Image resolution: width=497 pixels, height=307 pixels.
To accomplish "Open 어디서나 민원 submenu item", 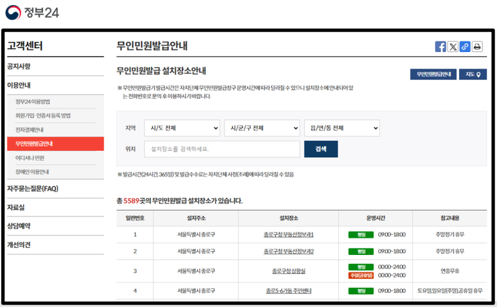I will tap(30, 158).
